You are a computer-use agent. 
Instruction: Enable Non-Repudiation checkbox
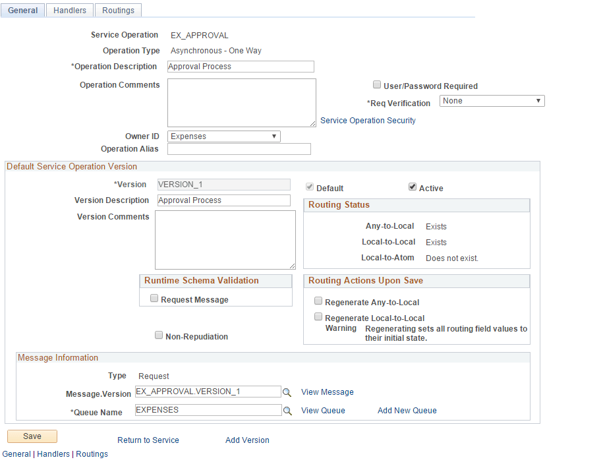pyautogui.click(x=159, y=335)
